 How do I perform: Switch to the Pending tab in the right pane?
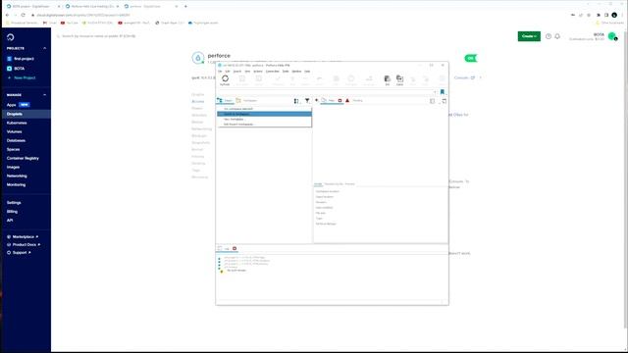[x=357, y=100]
